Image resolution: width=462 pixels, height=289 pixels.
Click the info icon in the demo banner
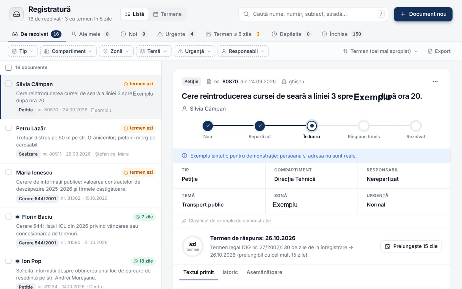click(184, 156)
